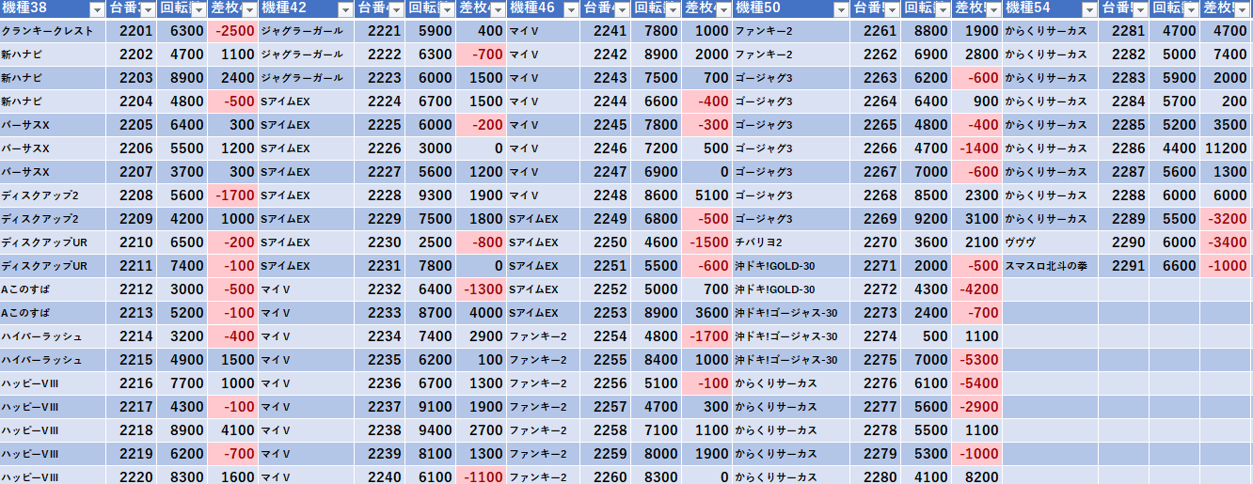Screen dimensions: 1253x484
Task: Click the 11200 value for machine 2286
Action: [1226, 148]
